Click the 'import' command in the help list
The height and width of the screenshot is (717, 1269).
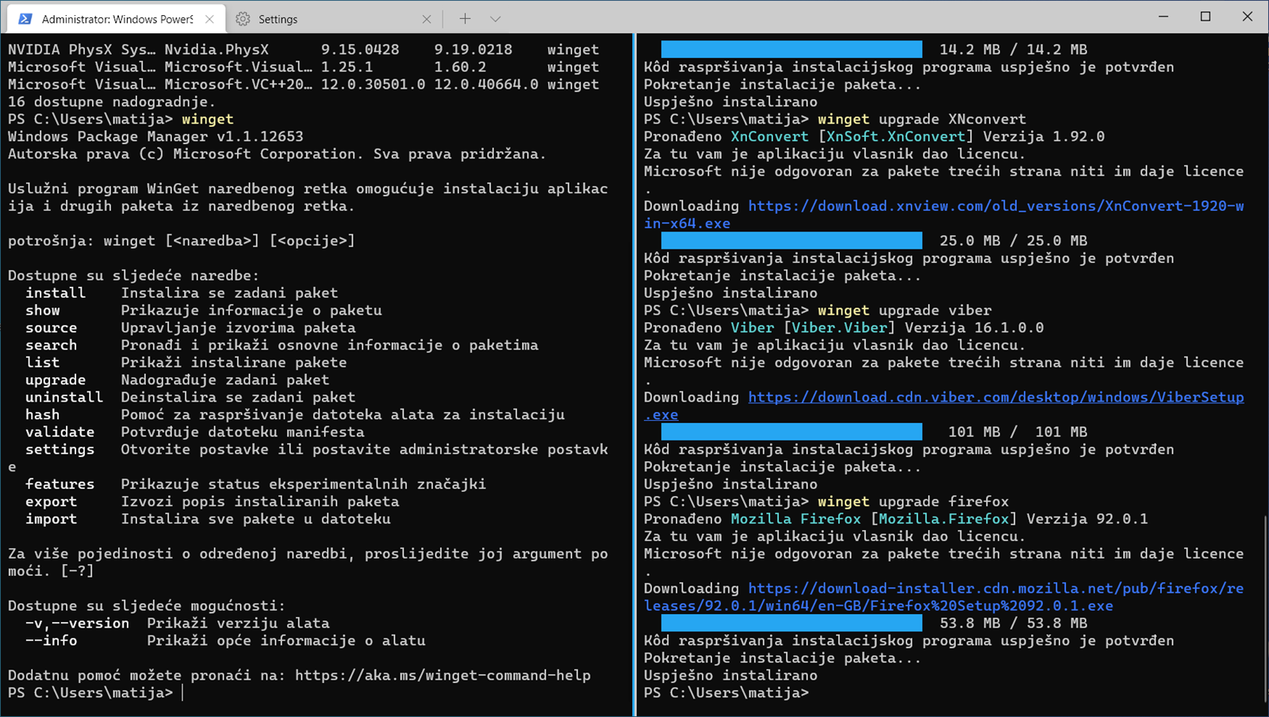(52, 519)
